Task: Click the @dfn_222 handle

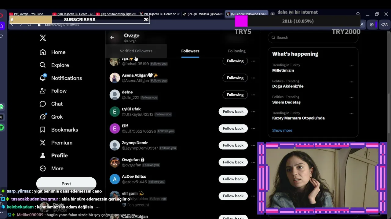Action: click(x=130, y=98)
